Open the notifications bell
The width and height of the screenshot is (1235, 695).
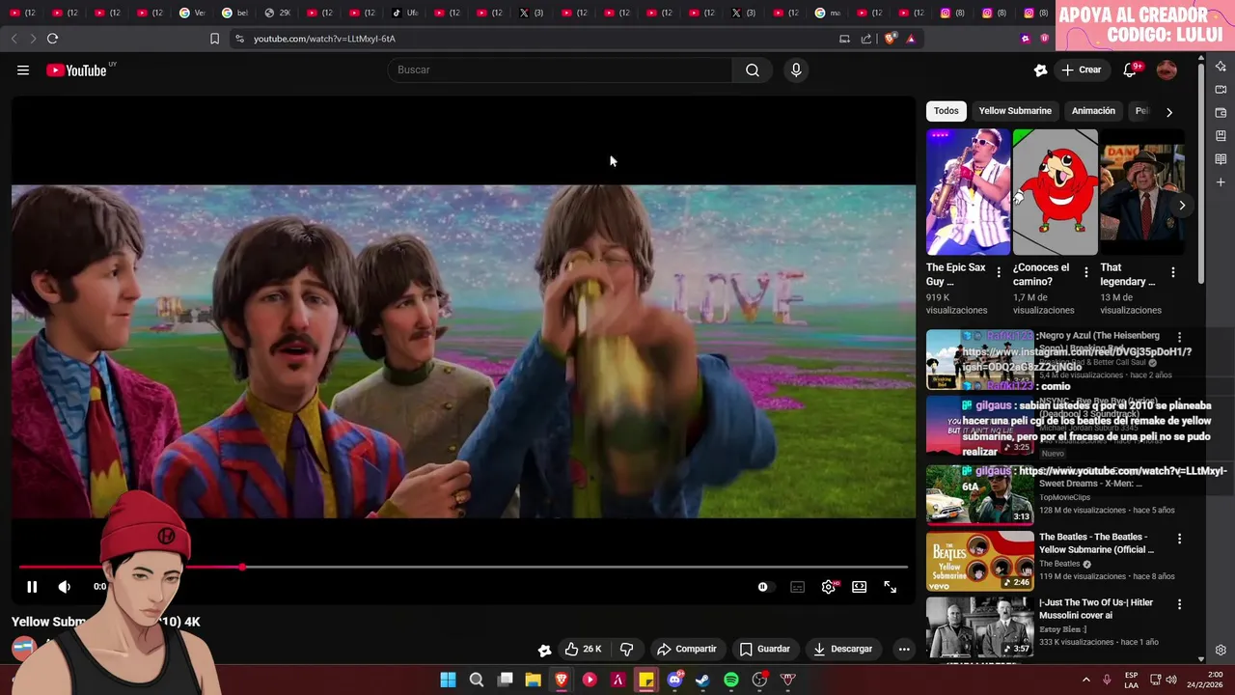1130,69
